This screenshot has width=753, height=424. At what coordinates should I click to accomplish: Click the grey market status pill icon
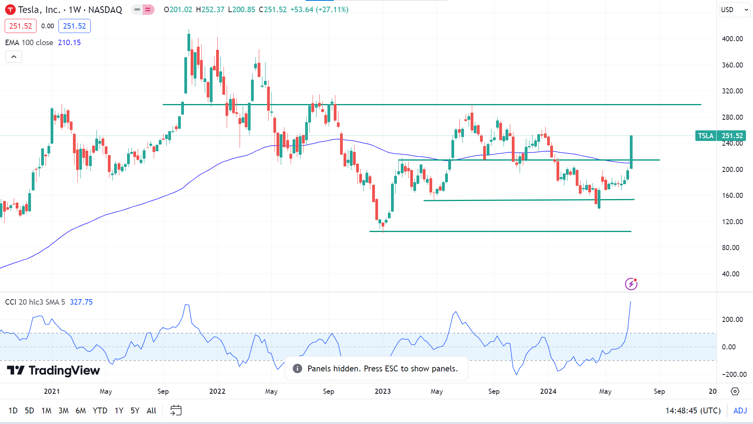click(x=137, y=9)
